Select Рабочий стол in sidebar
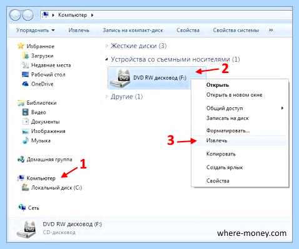299x249 pixels. click(x=48, y=74)
